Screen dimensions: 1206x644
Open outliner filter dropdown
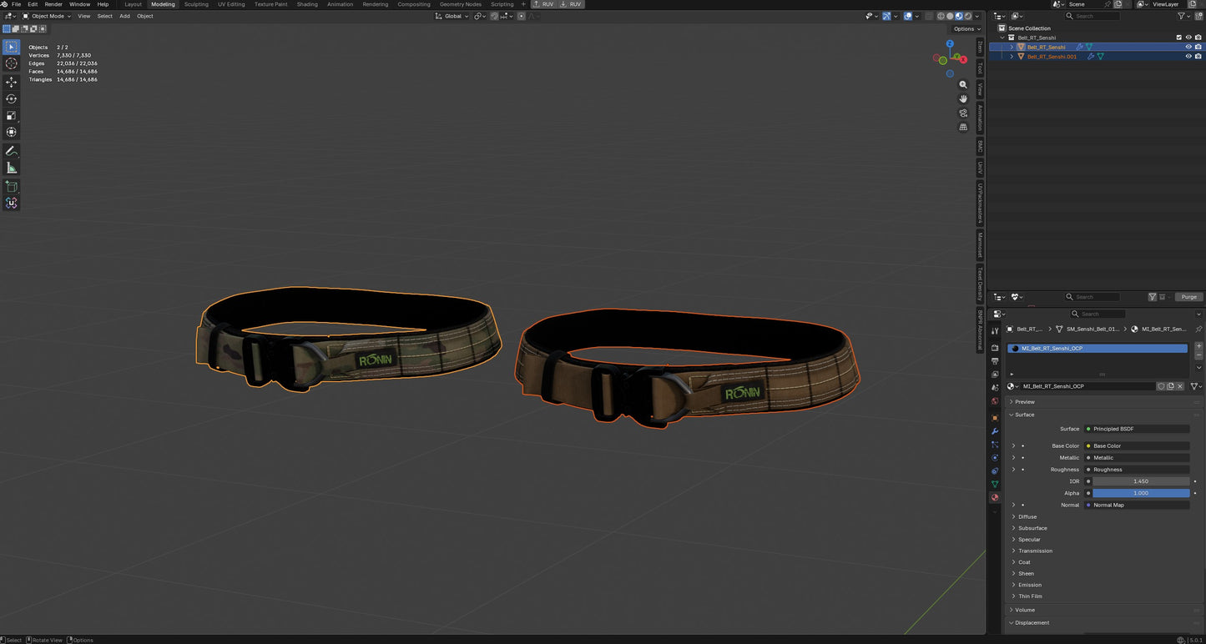pyautogui.click(x=1183, y=16)
